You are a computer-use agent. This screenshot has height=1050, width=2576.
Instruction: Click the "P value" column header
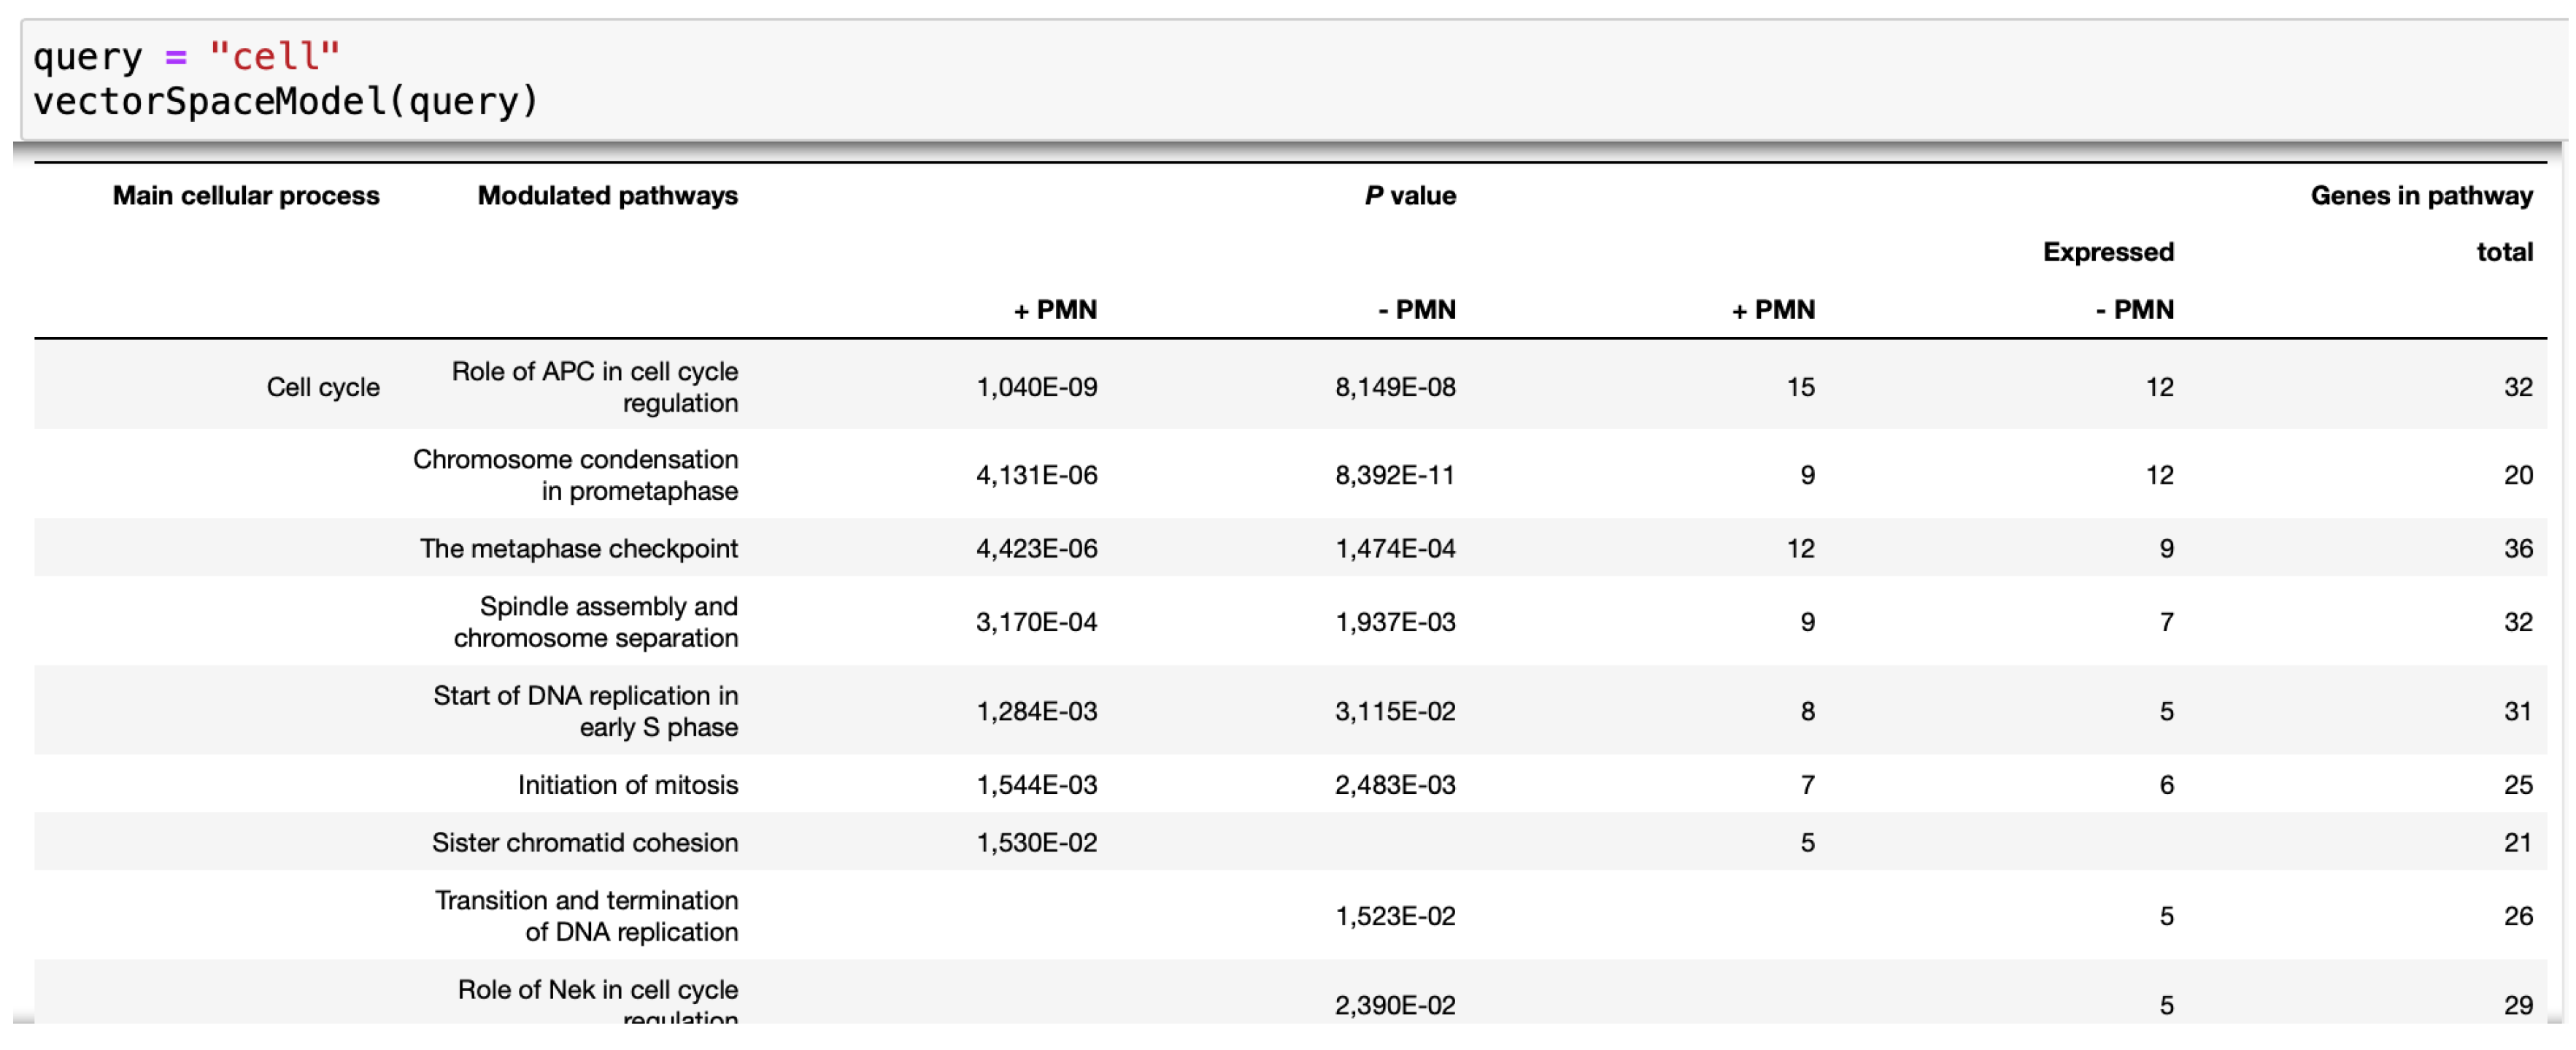pyautogui.click(x=1409, y=196)
